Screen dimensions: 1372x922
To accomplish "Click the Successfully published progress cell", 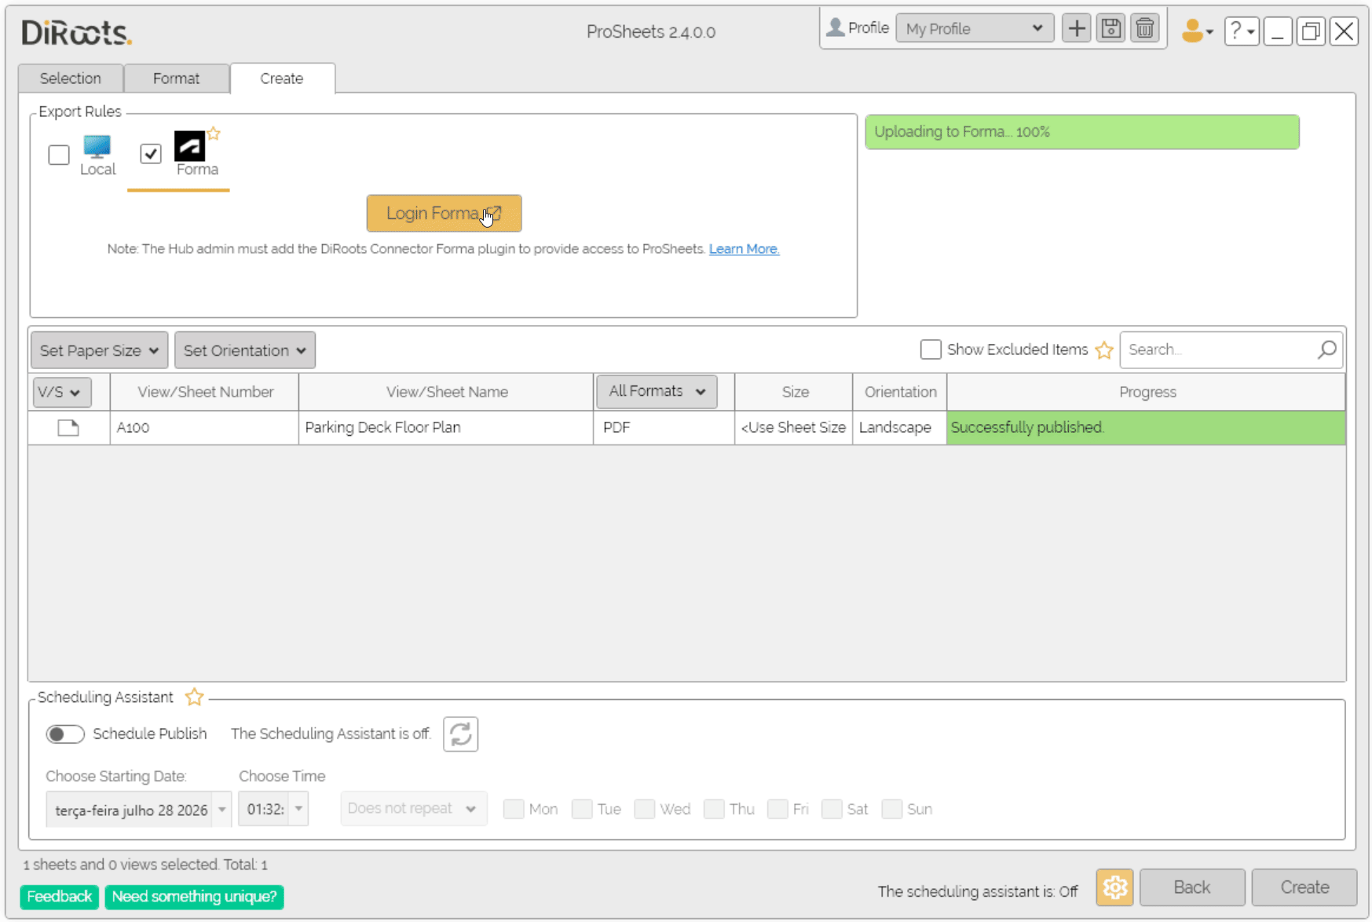I will click(x=1146, y=428).
